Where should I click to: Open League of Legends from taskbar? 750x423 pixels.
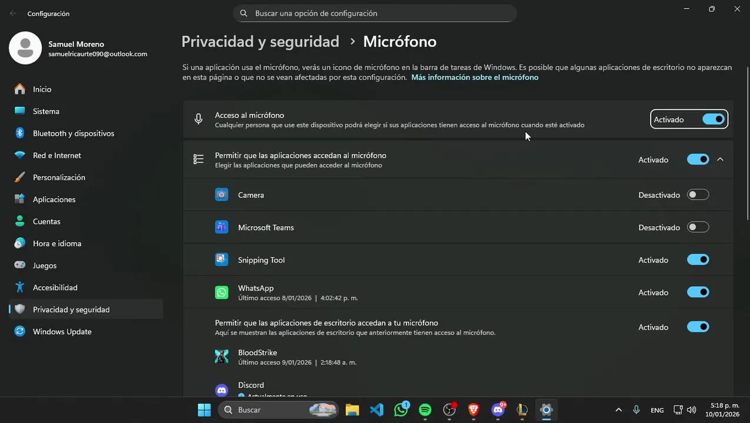click(522, 409)
